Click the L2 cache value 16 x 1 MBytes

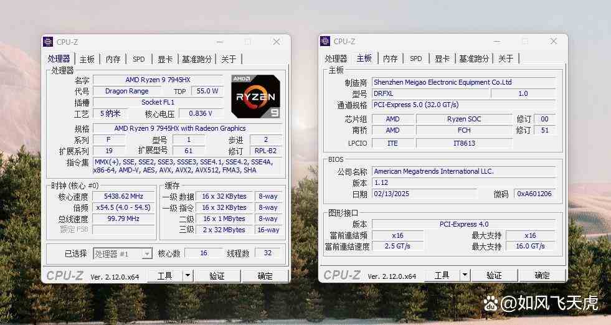pyautogui.click(x=224, y=219)
